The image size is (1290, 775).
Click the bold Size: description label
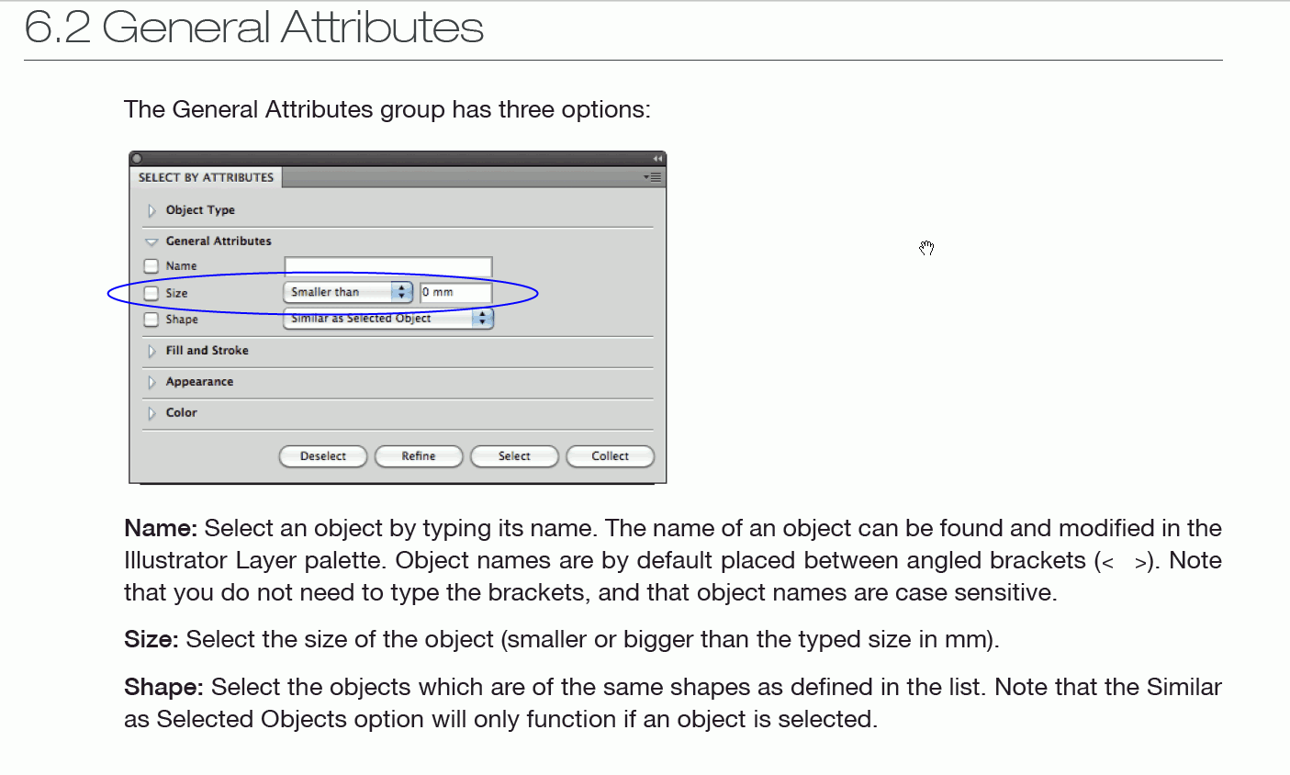(x=151, y=639)
